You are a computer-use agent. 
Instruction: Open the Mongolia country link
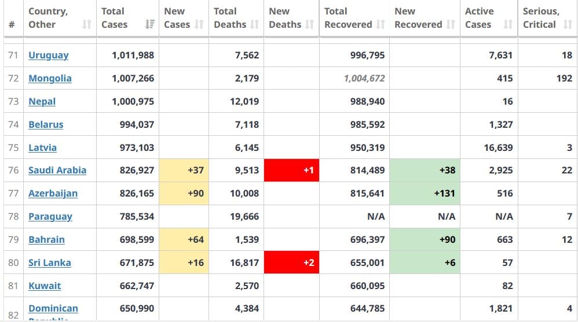point(50,79)
